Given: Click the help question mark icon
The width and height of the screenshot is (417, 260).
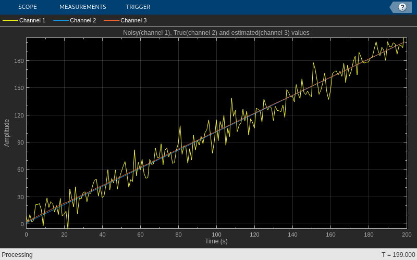Looking at the screenshot, I should tap(402, 7).
